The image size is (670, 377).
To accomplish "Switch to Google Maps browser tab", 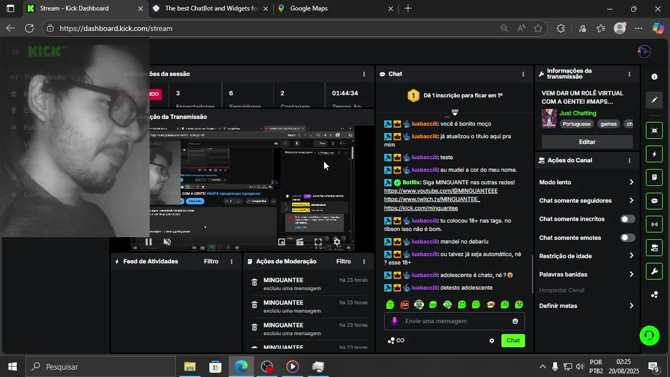I will pyautogui.click(x=335, y=8).
